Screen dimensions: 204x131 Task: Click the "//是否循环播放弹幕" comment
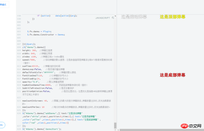click(x=55, y=69)
